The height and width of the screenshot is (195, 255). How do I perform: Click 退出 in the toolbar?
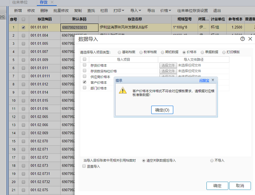217,11
